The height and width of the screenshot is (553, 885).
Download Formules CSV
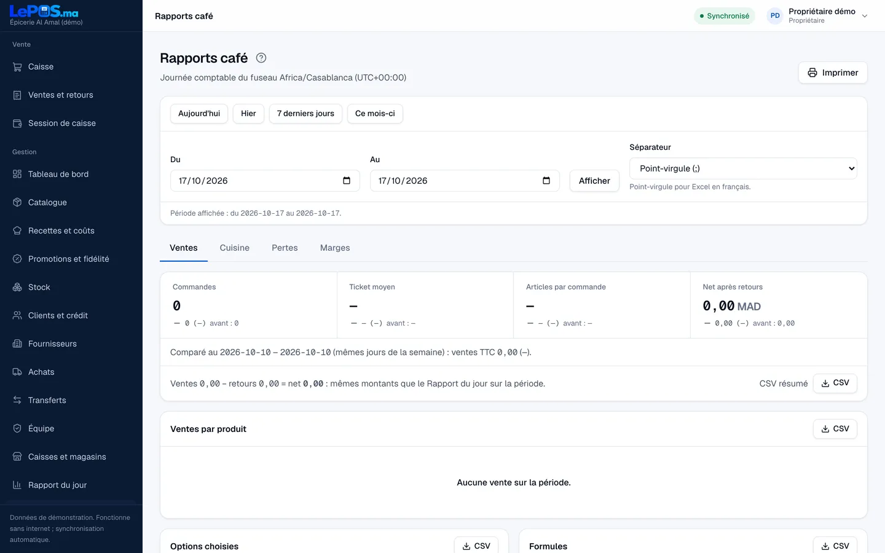pyautogui.click(x=835, y=546)
